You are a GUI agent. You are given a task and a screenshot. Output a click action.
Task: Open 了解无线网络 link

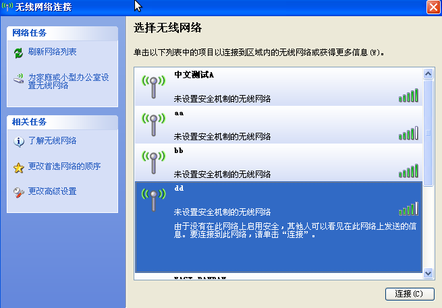coord(52,140)
